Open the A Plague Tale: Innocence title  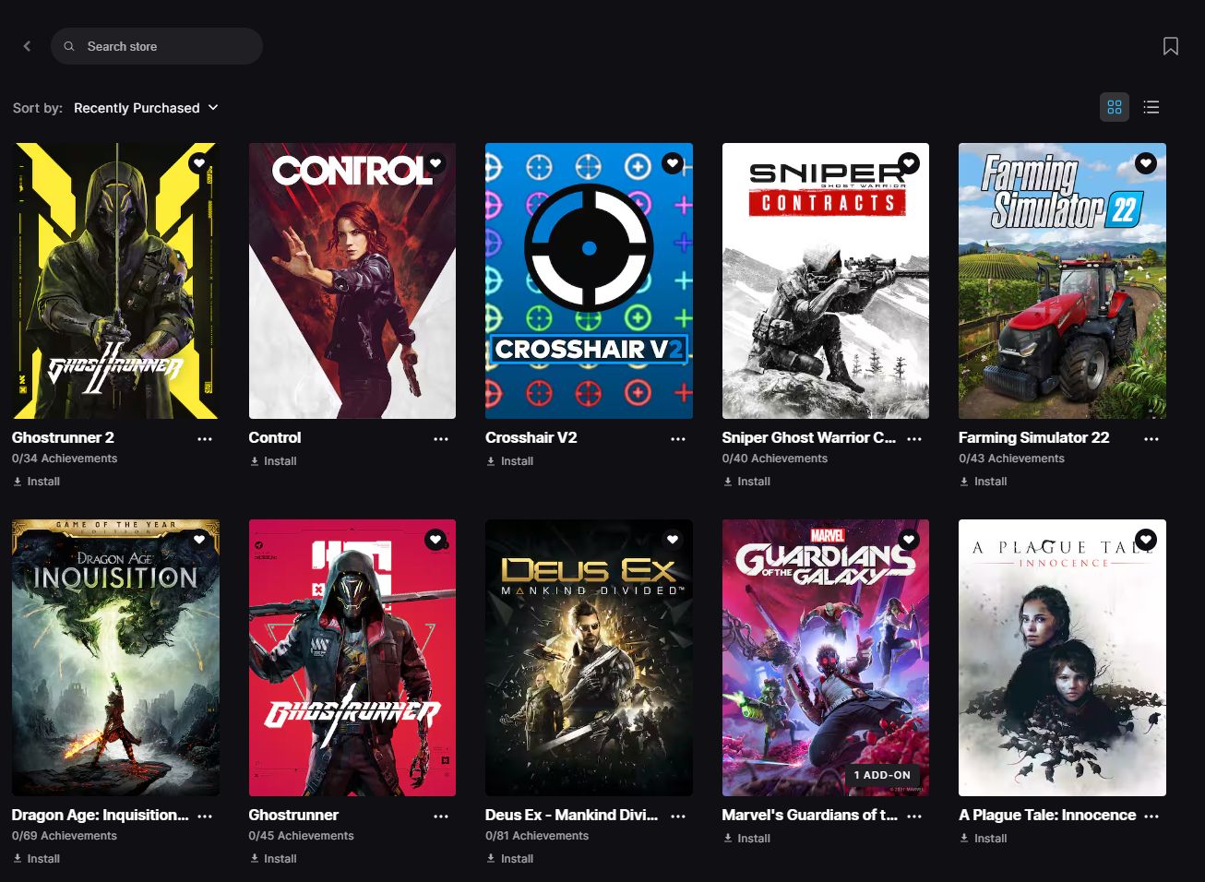point(1047,816)
